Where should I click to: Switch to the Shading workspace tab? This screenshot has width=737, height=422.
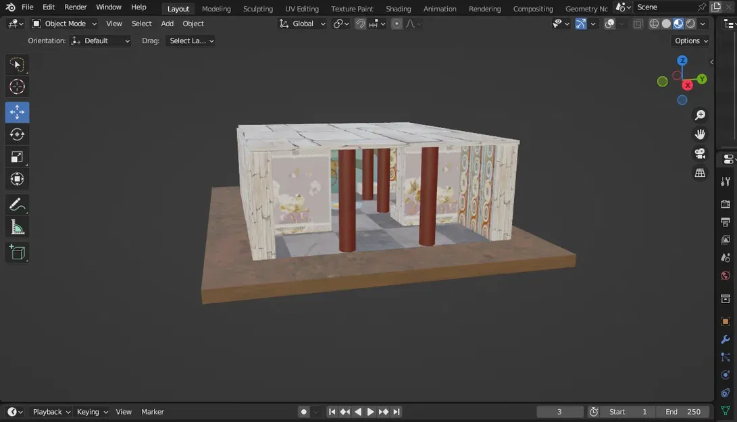point(398,9)
